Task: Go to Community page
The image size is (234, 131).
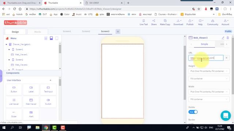Action: coord(212,22)
